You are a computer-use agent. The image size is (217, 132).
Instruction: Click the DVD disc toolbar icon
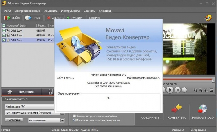(x=28, y=18)
